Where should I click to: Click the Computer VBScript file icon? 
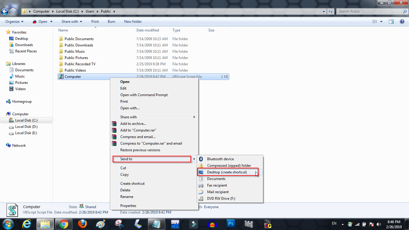tap(61, 77)
